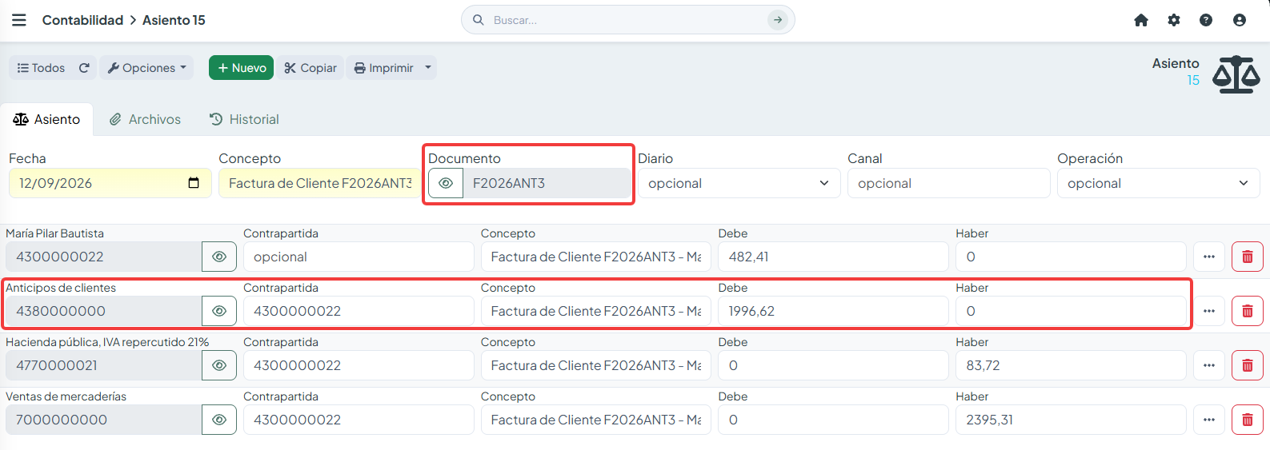View document F2026ANT3 via eye button

coord(446,183)
